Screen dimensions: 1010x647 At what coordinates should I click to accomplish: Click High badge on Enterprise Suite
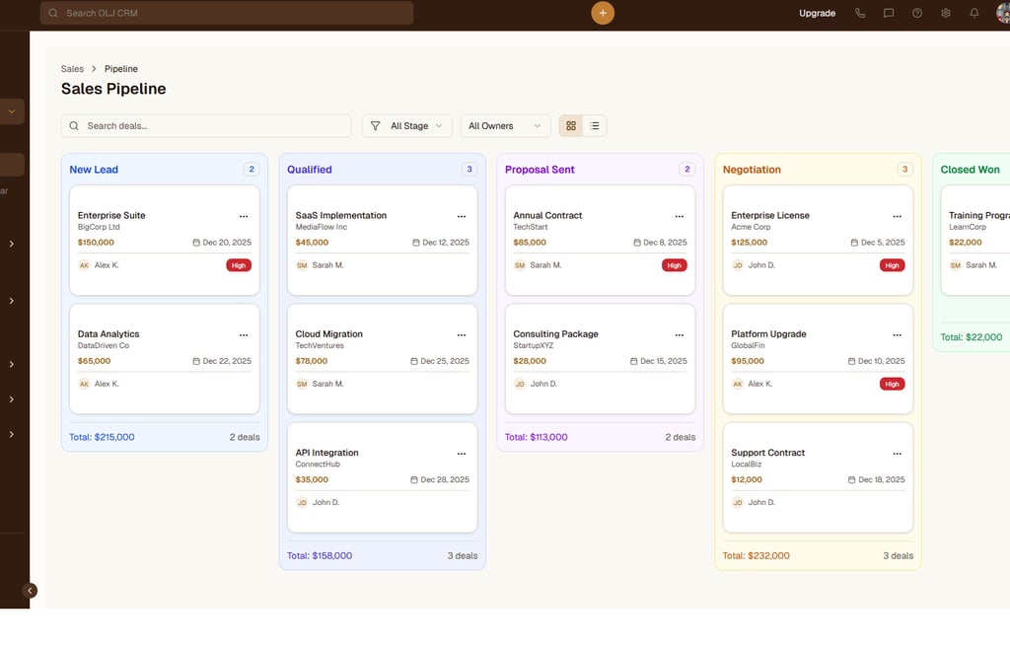(x=239, y=265)
